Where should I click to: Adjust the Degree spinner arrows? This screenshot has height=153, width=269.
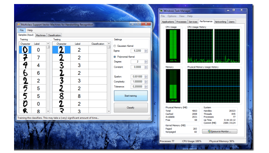146,62
